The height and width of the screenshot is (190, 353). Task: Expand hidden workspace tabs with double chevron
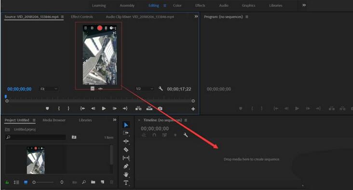(x=304, y=5)
